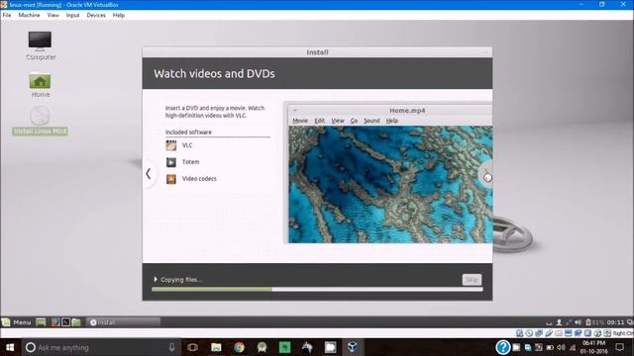The image size is (634, 356).
Task: Click the VirtualBox USB status icon
Action: coord(549,333)
